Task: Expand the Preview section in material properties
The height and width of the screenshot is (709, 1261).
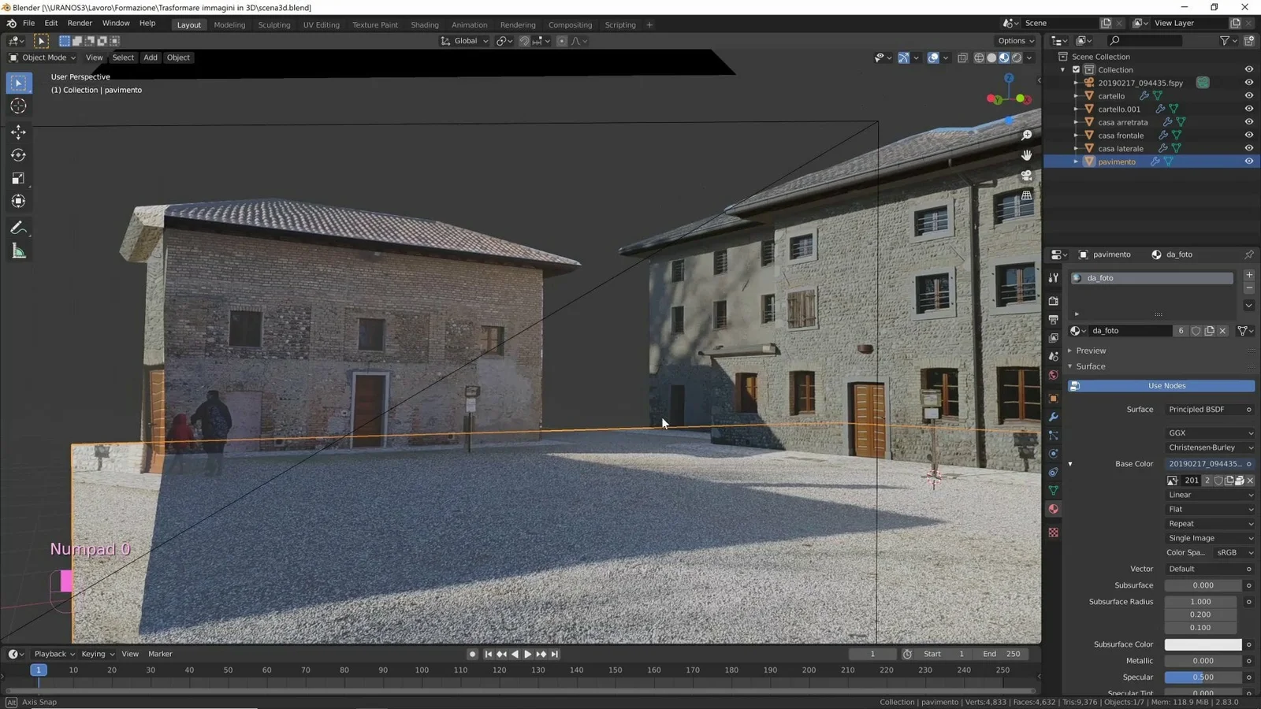Action: tap(1090, 351)
